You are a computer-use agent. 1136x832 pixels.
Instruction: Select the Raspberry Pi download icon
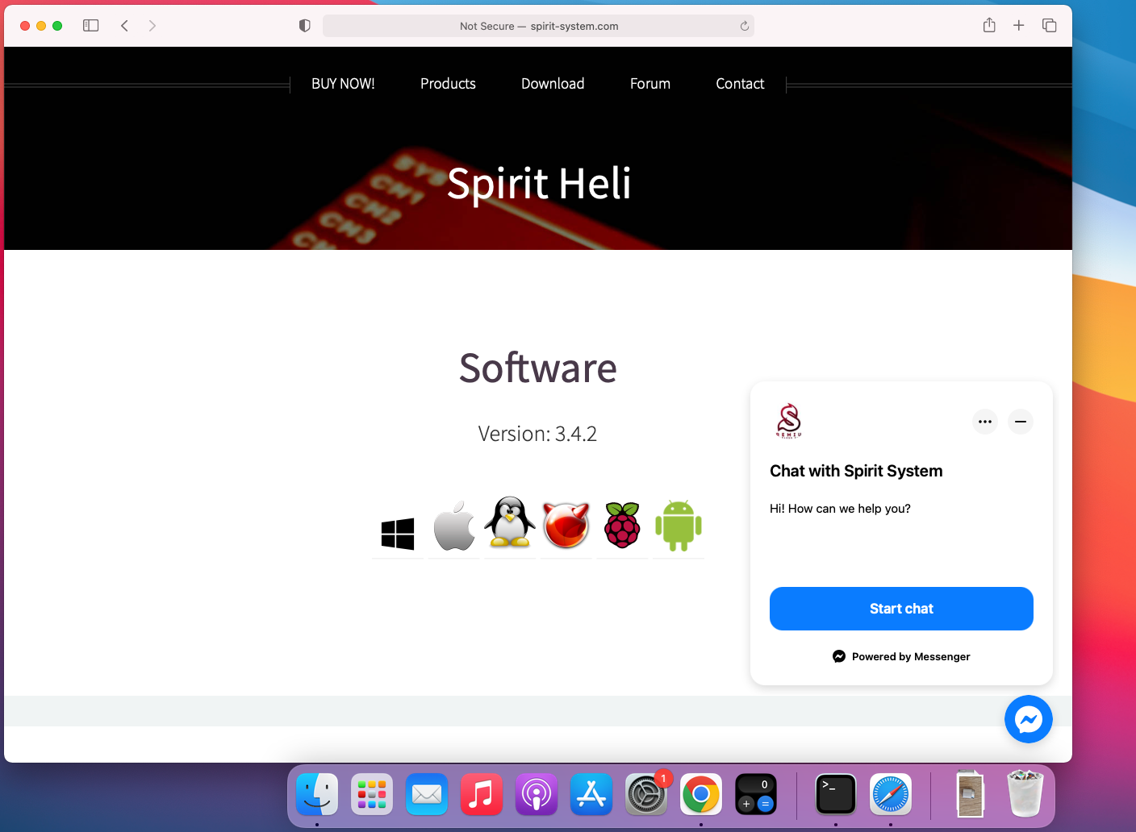pyautogui.click(x=622, y=525)
